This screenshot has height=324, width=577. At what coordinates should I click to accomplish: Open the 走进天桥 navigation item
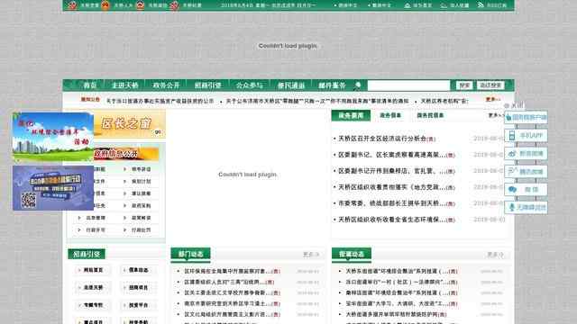124,85
